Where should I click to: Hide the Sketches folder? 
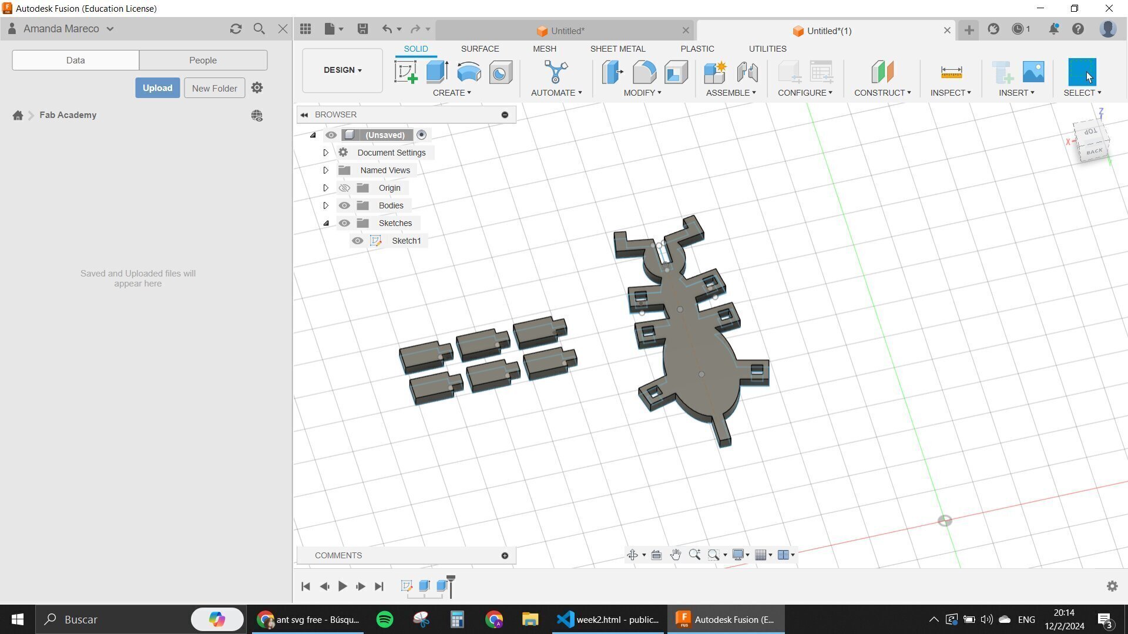[x=344, y=223]
